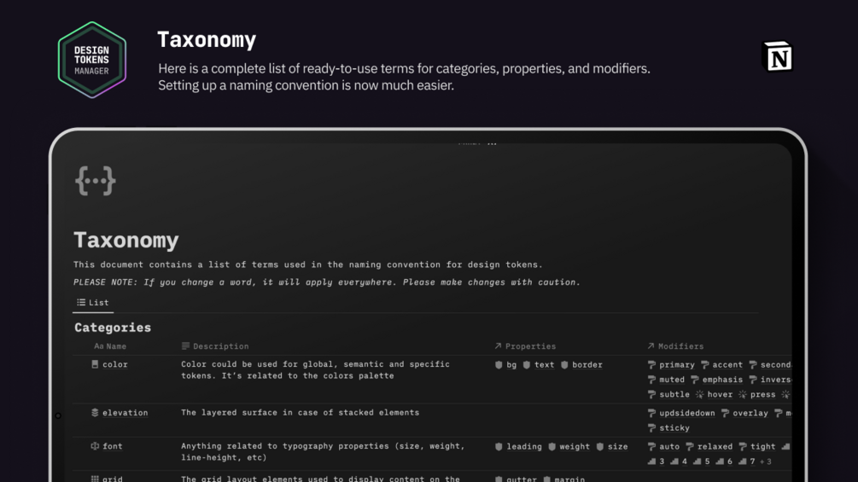Viewport: 858px width, 482px height.
Task: Click the shield icon next to bg
Action: coord(499,364)
